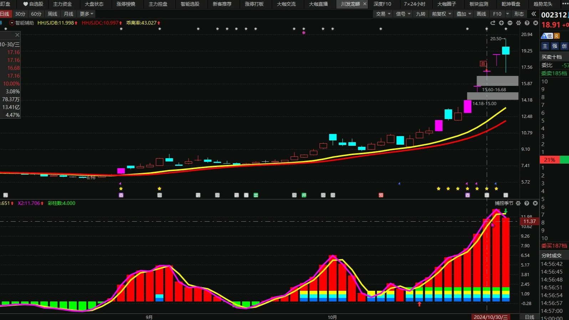Expand the 智能辅助 indicator dropdown arrow
This screenshot has width=569, height=320.
coord(12,23)
